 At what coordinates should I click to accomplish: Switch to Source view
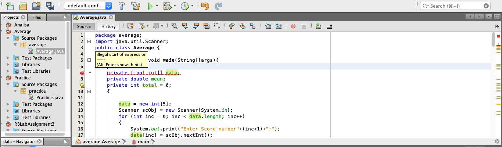[84, 26]
